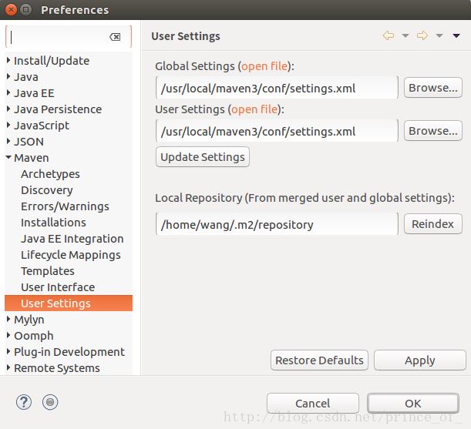The height and width of the screenshot is (429, 471).
Task: Click the forward navigation arrow icon
Action: 422,36
